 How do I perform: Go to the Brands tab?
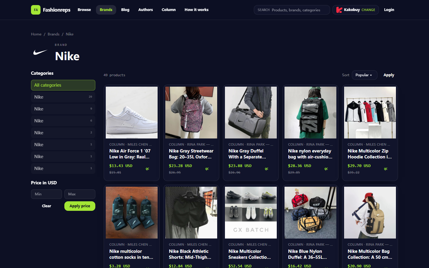106,10
